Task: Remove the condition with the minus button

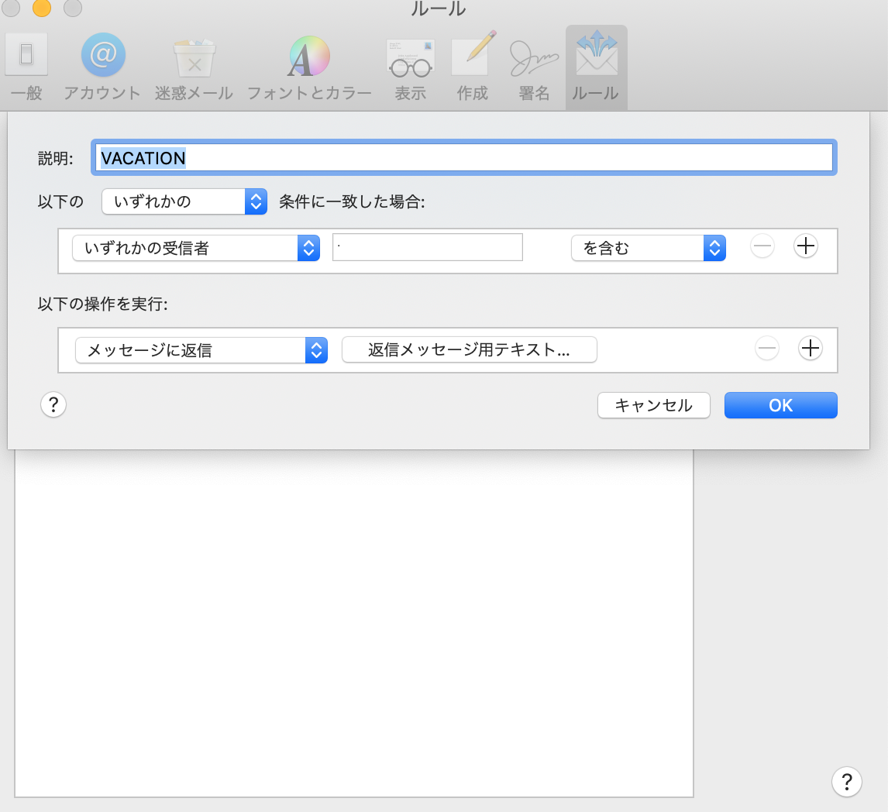Action: (762, 246)
